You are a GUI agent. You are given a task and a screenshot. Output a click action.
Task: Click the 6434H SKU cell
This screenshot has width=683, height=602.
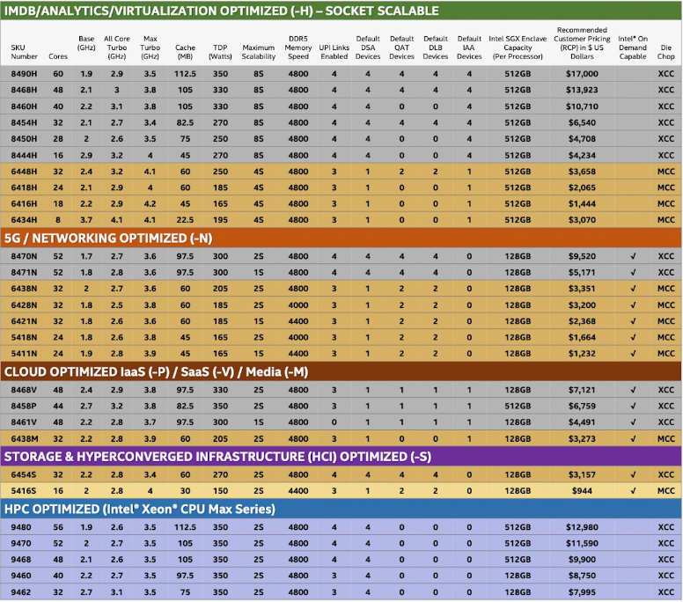coord(24,219)
